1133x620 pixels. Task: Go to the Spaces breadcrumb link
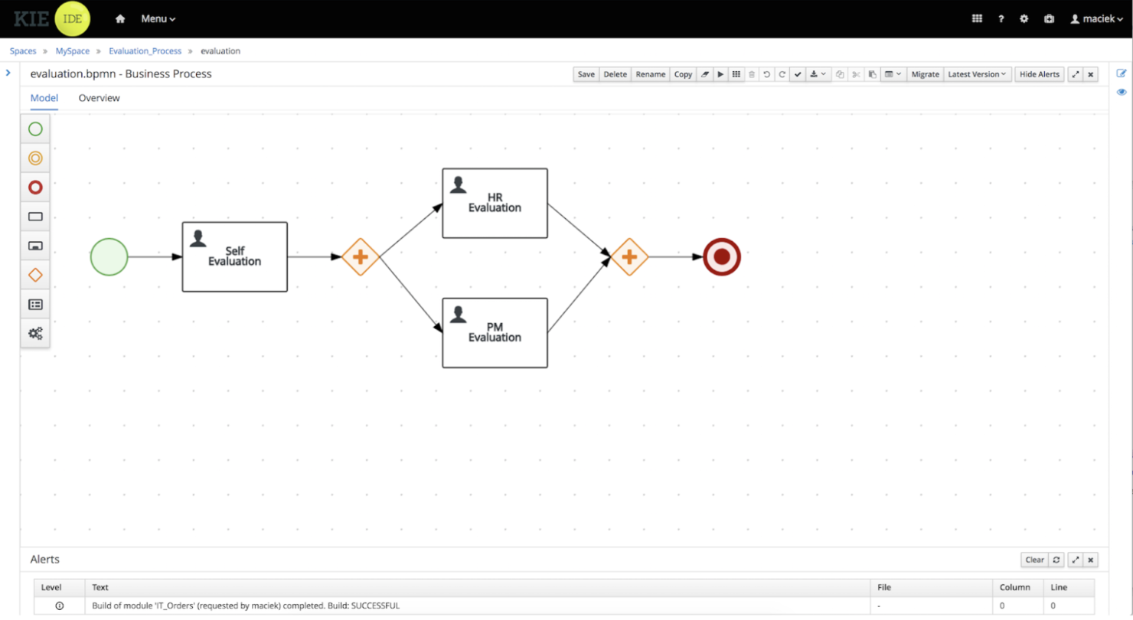point(23,51)
